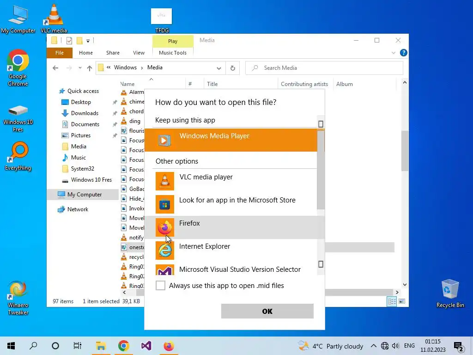Open Documents in navigation pane
473x355 pixels.
(85, 124)
